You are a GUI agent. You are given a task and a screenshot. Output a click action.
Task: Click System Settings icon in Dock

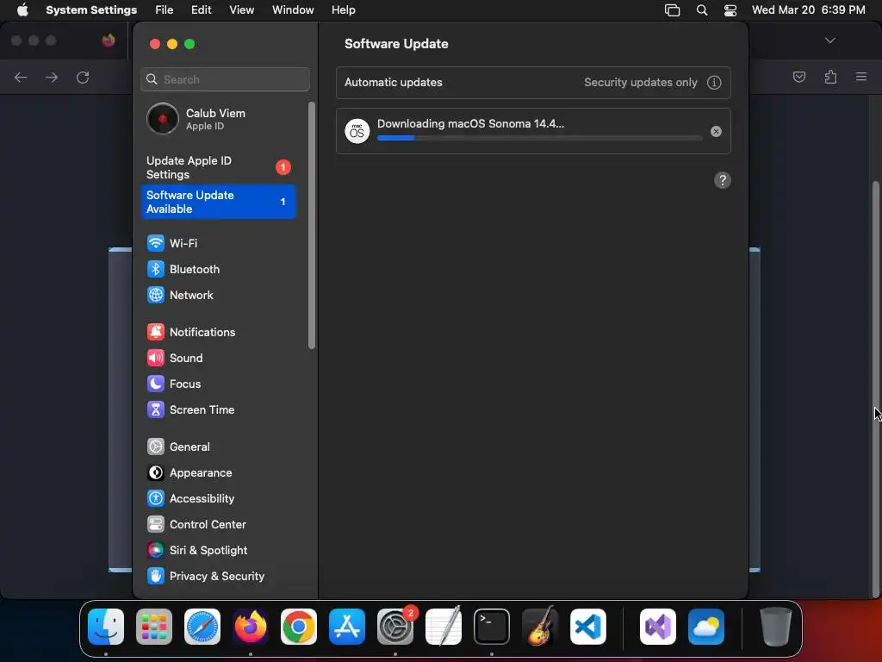(395, 627)
